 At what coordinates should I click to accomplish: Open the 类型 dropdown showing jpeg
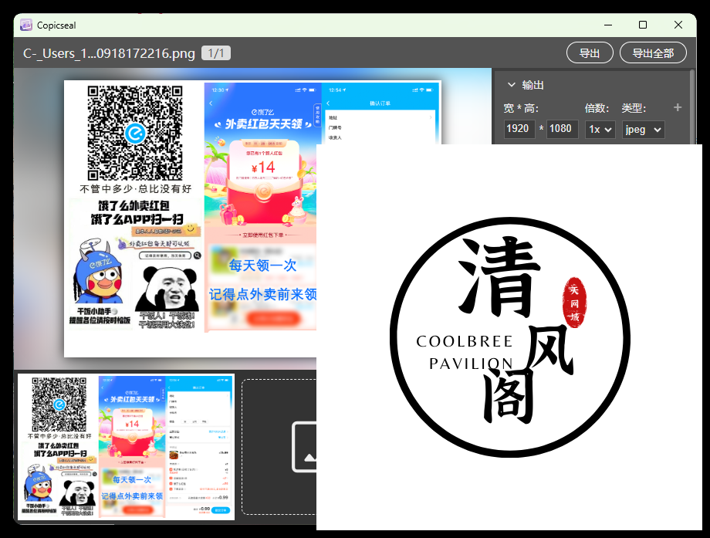point(643,130)
